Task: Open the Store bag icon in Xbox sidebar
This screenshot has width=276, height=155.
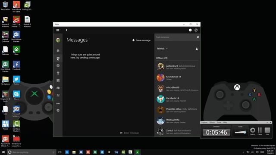Action: [58, 88]
